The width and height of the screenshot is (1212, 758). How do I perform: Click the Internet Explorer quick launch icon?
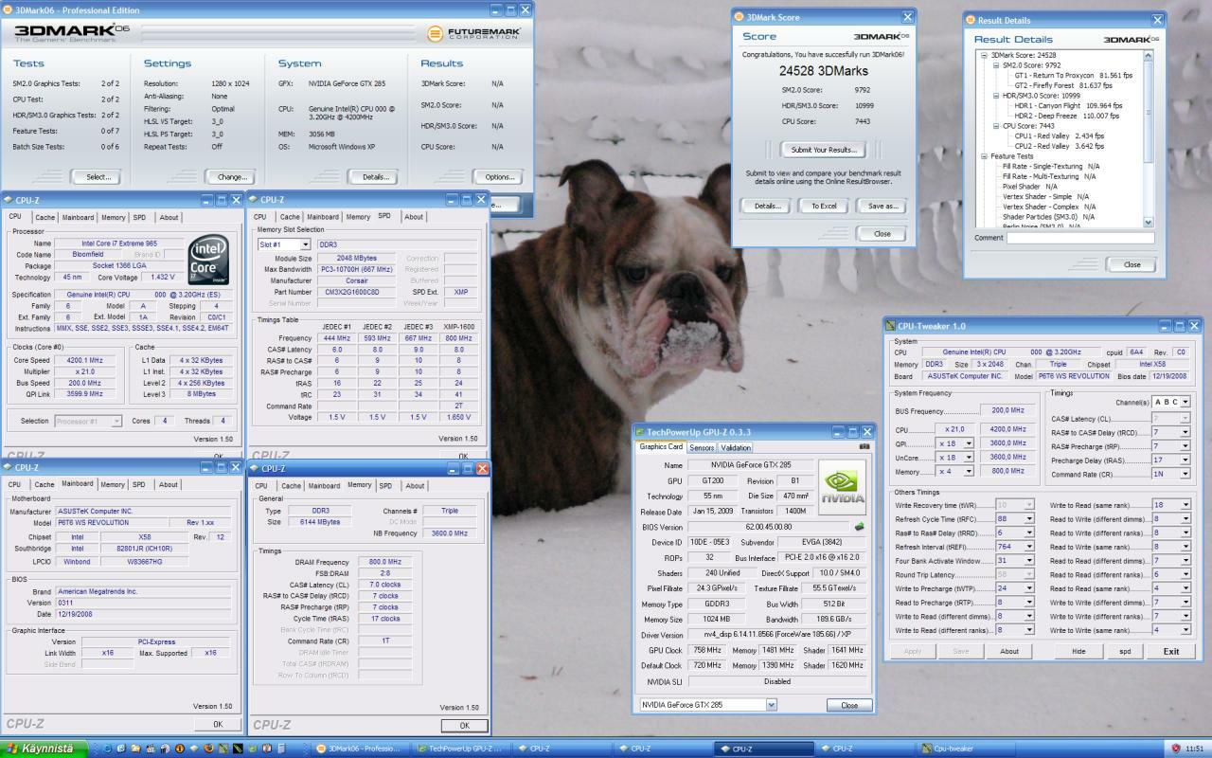[x=108, y=749]
